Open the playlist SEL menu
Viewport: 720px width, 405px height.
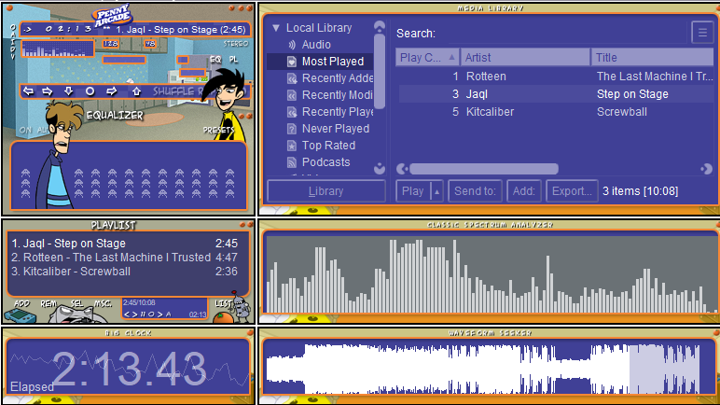(76, 304)
